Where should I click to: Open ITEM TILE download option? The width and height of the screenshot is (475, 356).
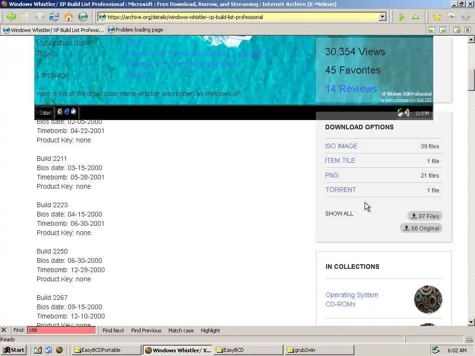[x=340, y=160]
